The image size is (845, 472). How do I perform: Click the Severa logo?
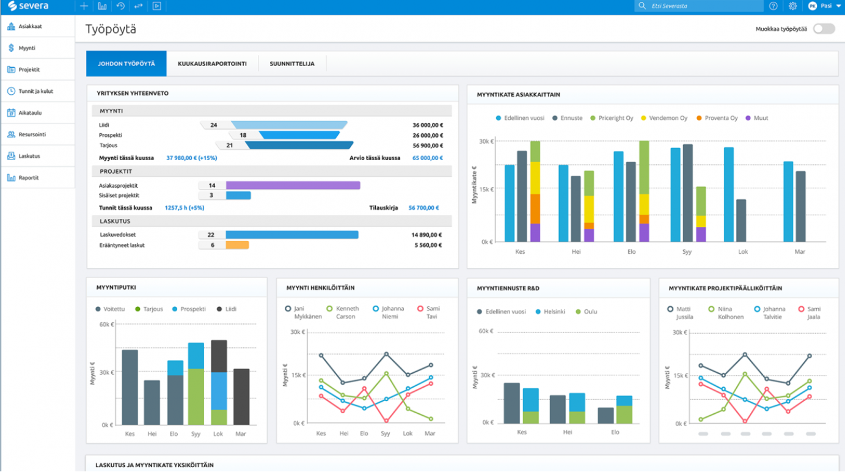pyautogui.click(x=28, y=6)
